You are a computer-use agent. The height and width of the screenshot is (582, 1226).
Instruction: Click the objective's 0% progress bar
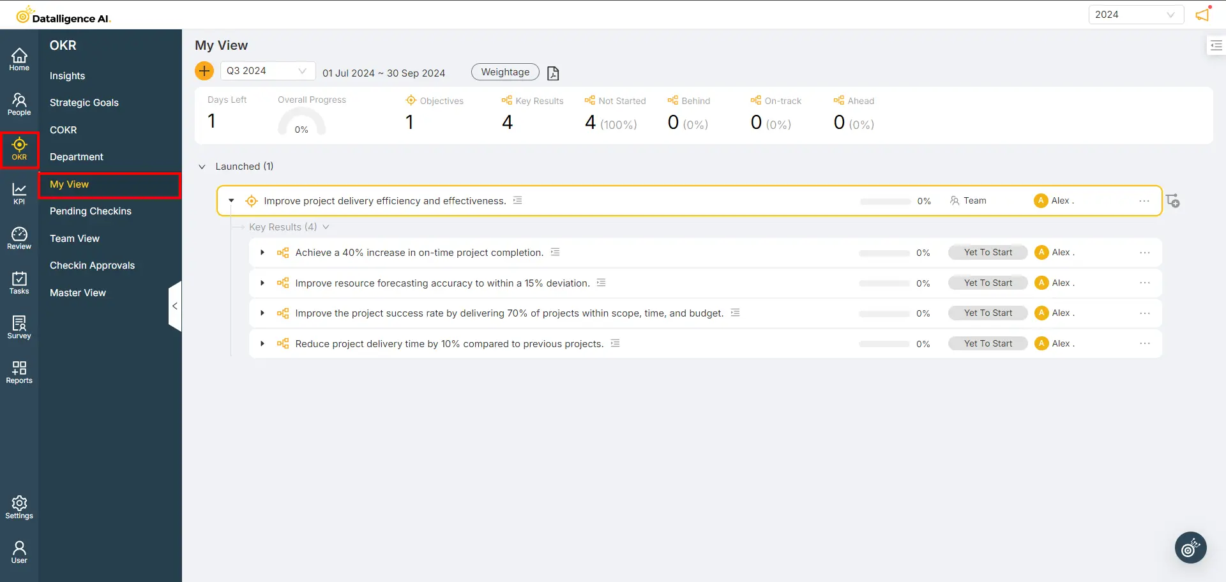tap(884, 200)
